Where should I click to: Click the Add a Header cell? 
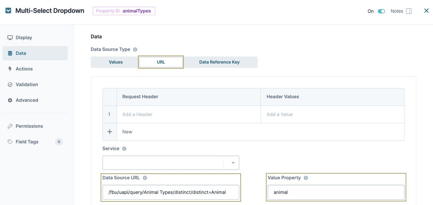point(189,114)
